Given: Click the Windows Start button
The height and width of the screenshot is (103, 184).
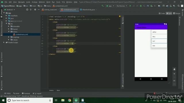Looking at the screenshot, I should point(3,100).
